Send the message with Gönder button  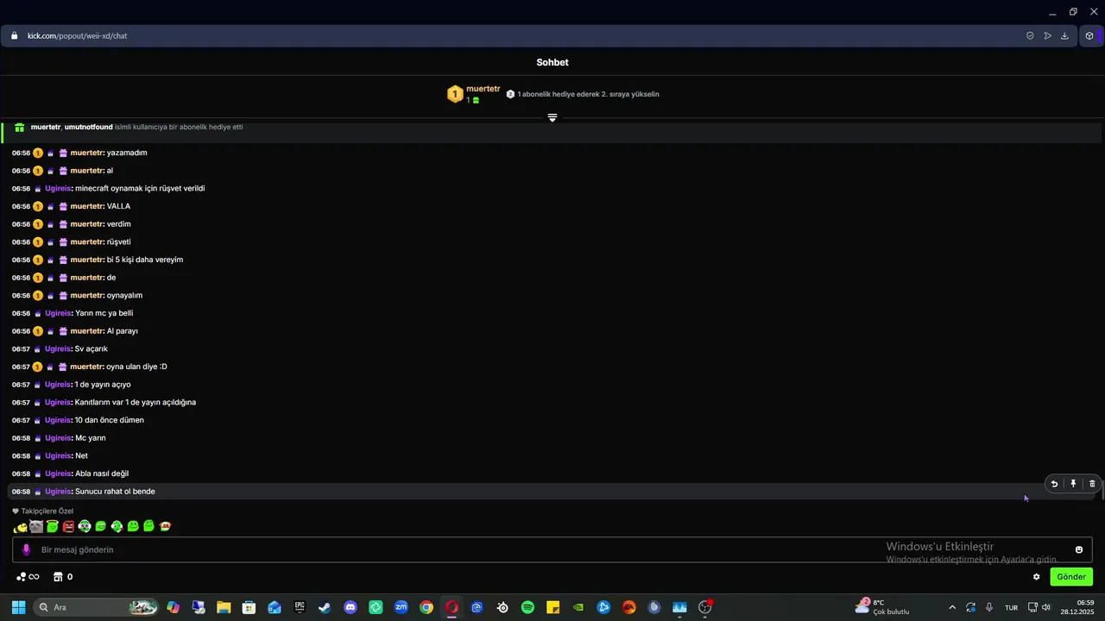pyautogui.click(x=1071, y=577)
